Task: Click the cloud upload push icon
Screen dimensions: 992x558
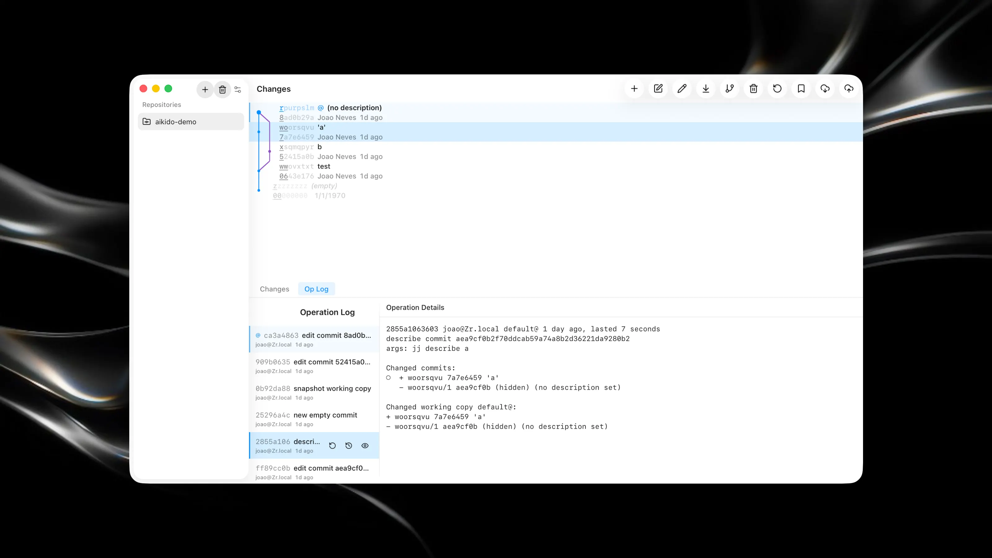Action: click(849, 89)
